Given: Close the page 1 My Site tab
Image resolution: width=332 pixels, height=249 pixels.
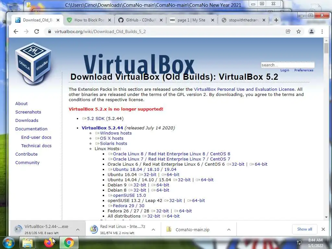Looking at the screenshot, I should [213, 20].
